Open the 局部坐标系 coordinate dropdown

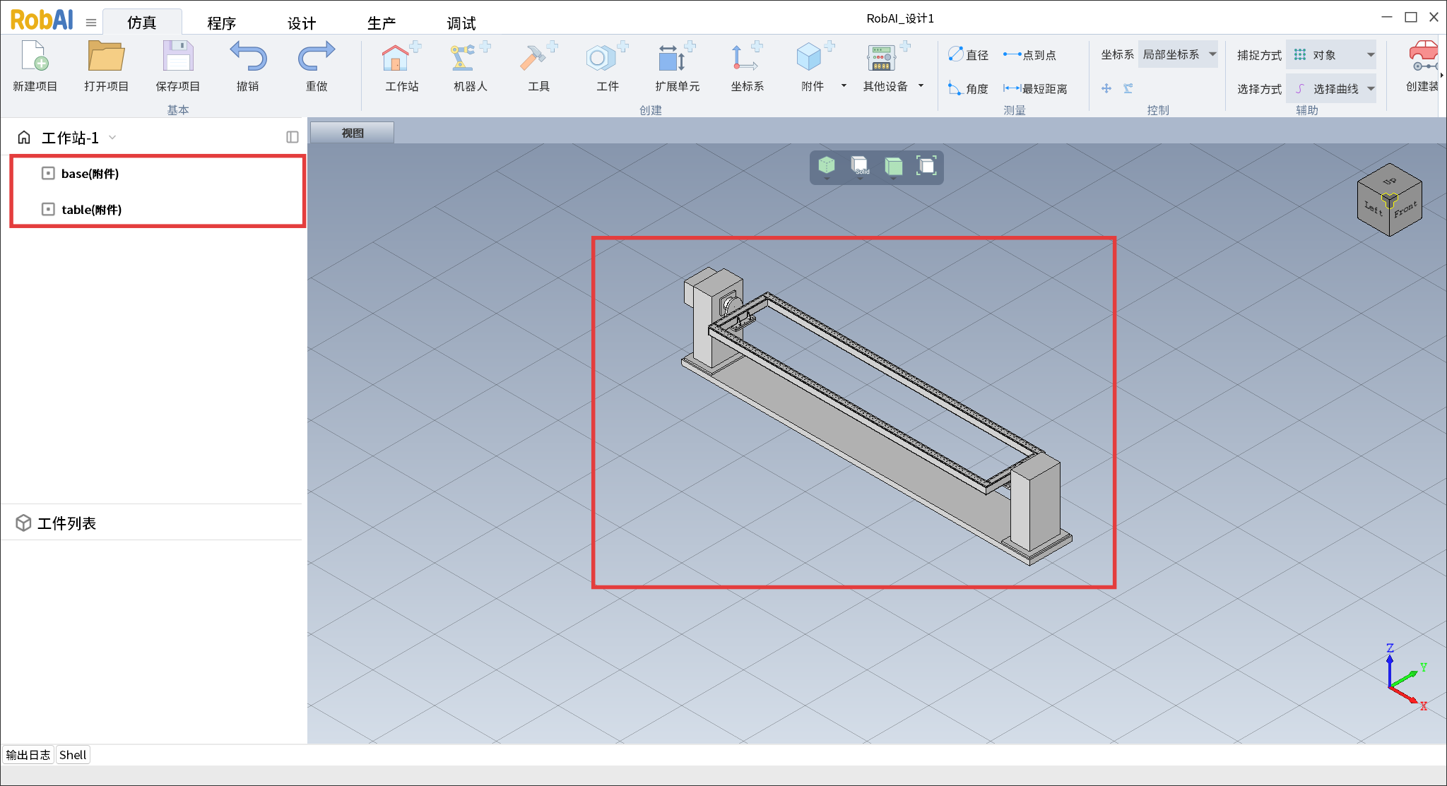coord(1178,54)
